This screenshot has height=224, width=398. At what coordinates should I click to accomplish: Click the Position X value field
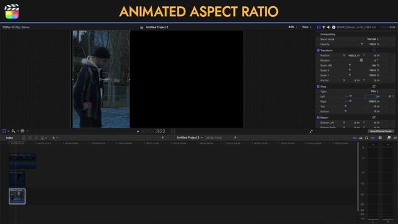pos(352,55)
